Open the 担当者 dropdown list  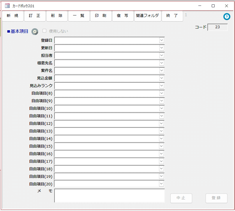coord(162,55)
